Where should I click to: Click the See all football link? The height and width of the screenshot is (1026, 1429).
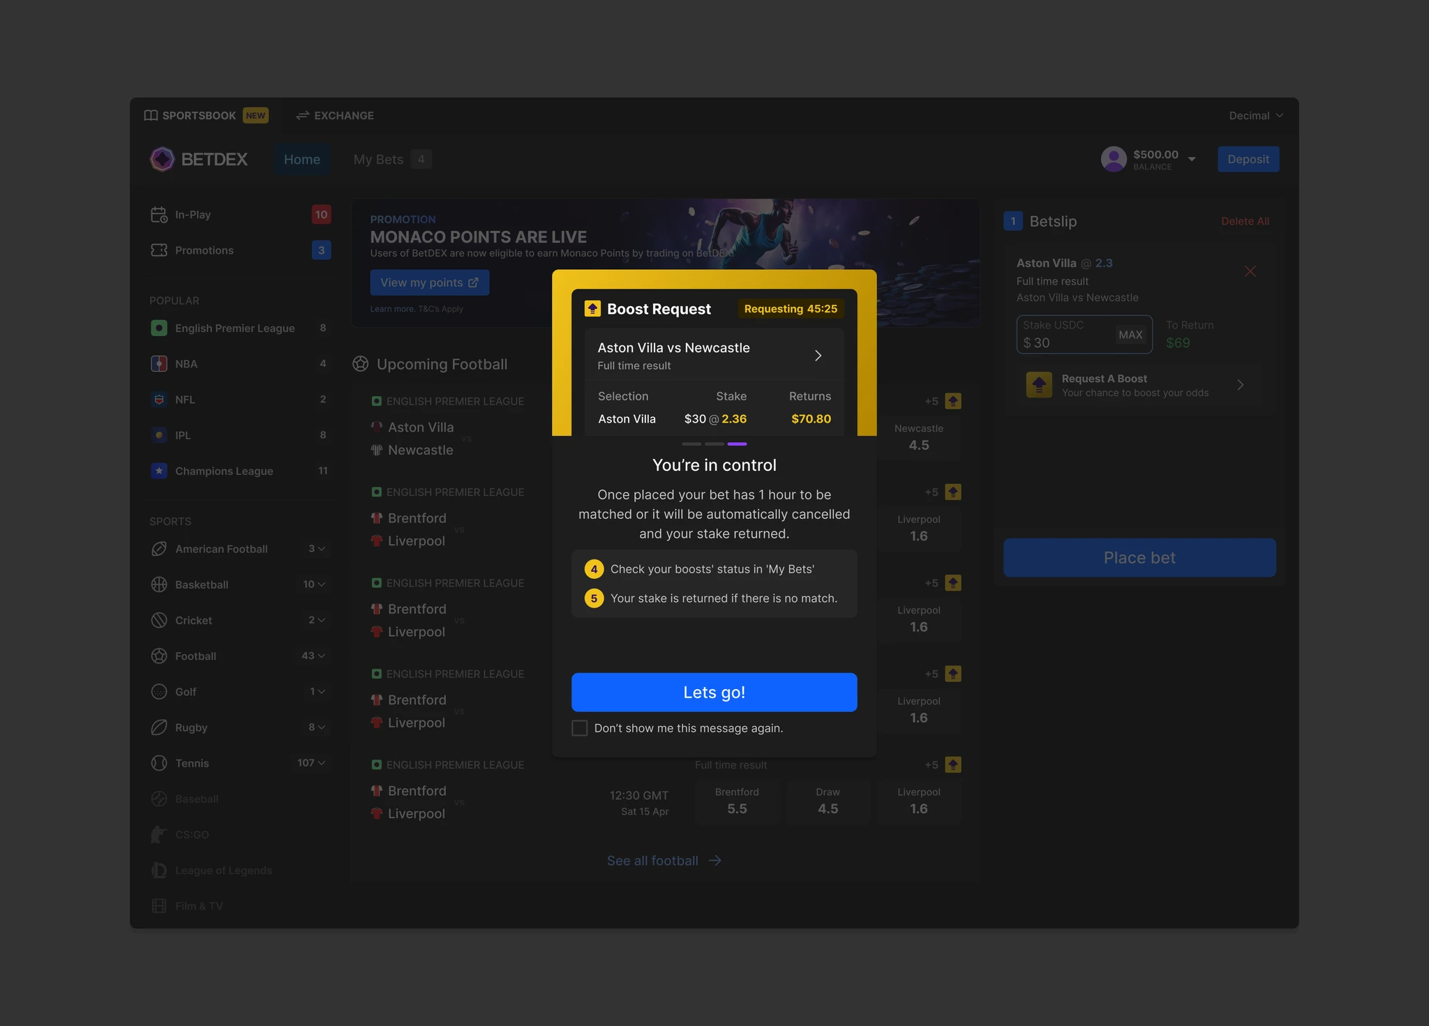(664, 861)
